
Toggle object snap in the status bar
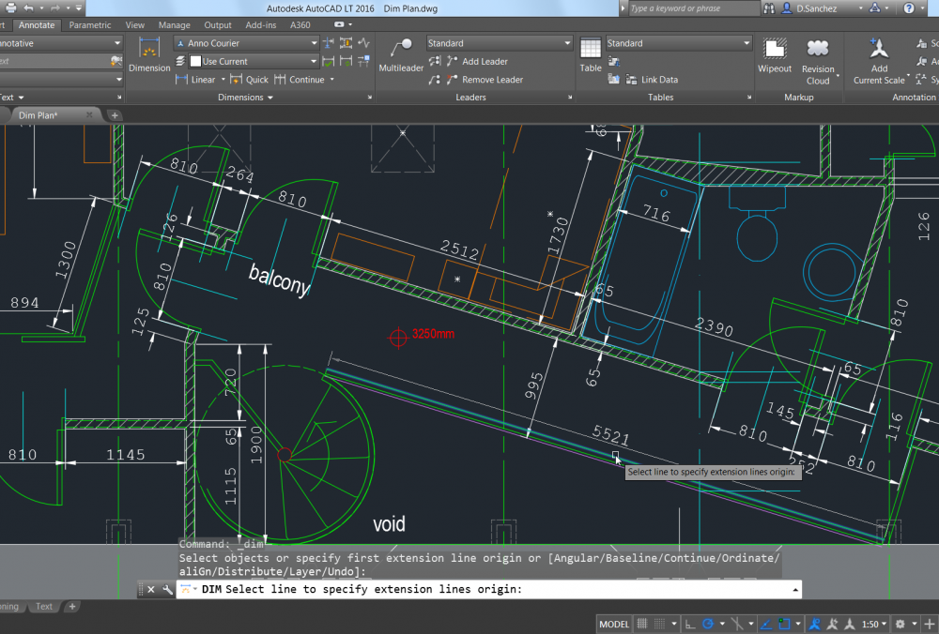pyautogui.click(x=782, y=623)
